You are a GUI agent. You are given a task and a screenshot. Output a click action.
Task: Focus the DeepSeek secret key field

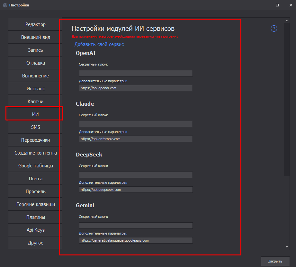point(136,175)
